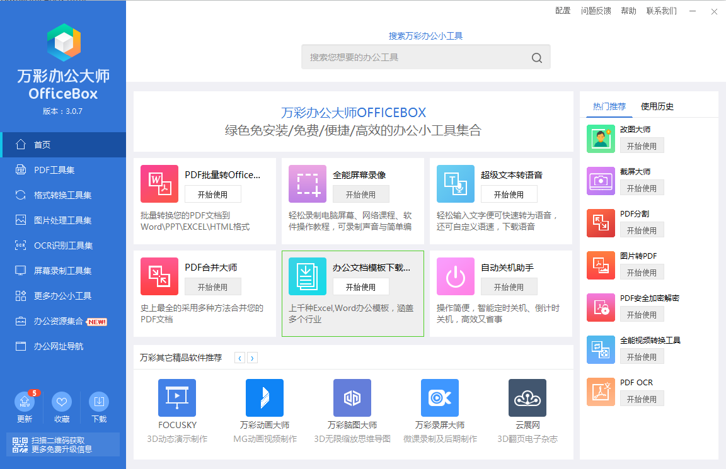Open 帮助 in the top bar

tap(628, 11)
